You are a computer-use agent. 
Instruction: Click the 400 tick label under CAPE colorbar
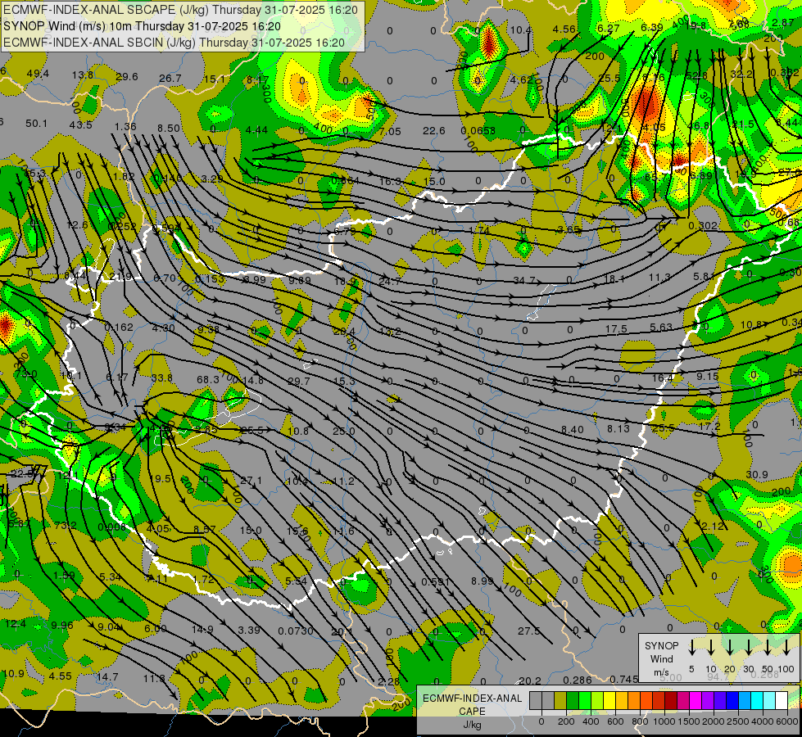[x=591, y=721]
